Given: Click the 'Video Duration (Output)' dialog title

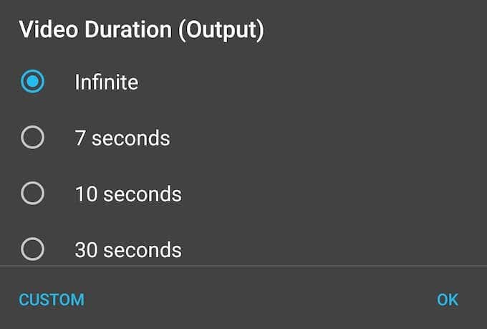Looking at the screenshot, I should click(x=141, y=29).
